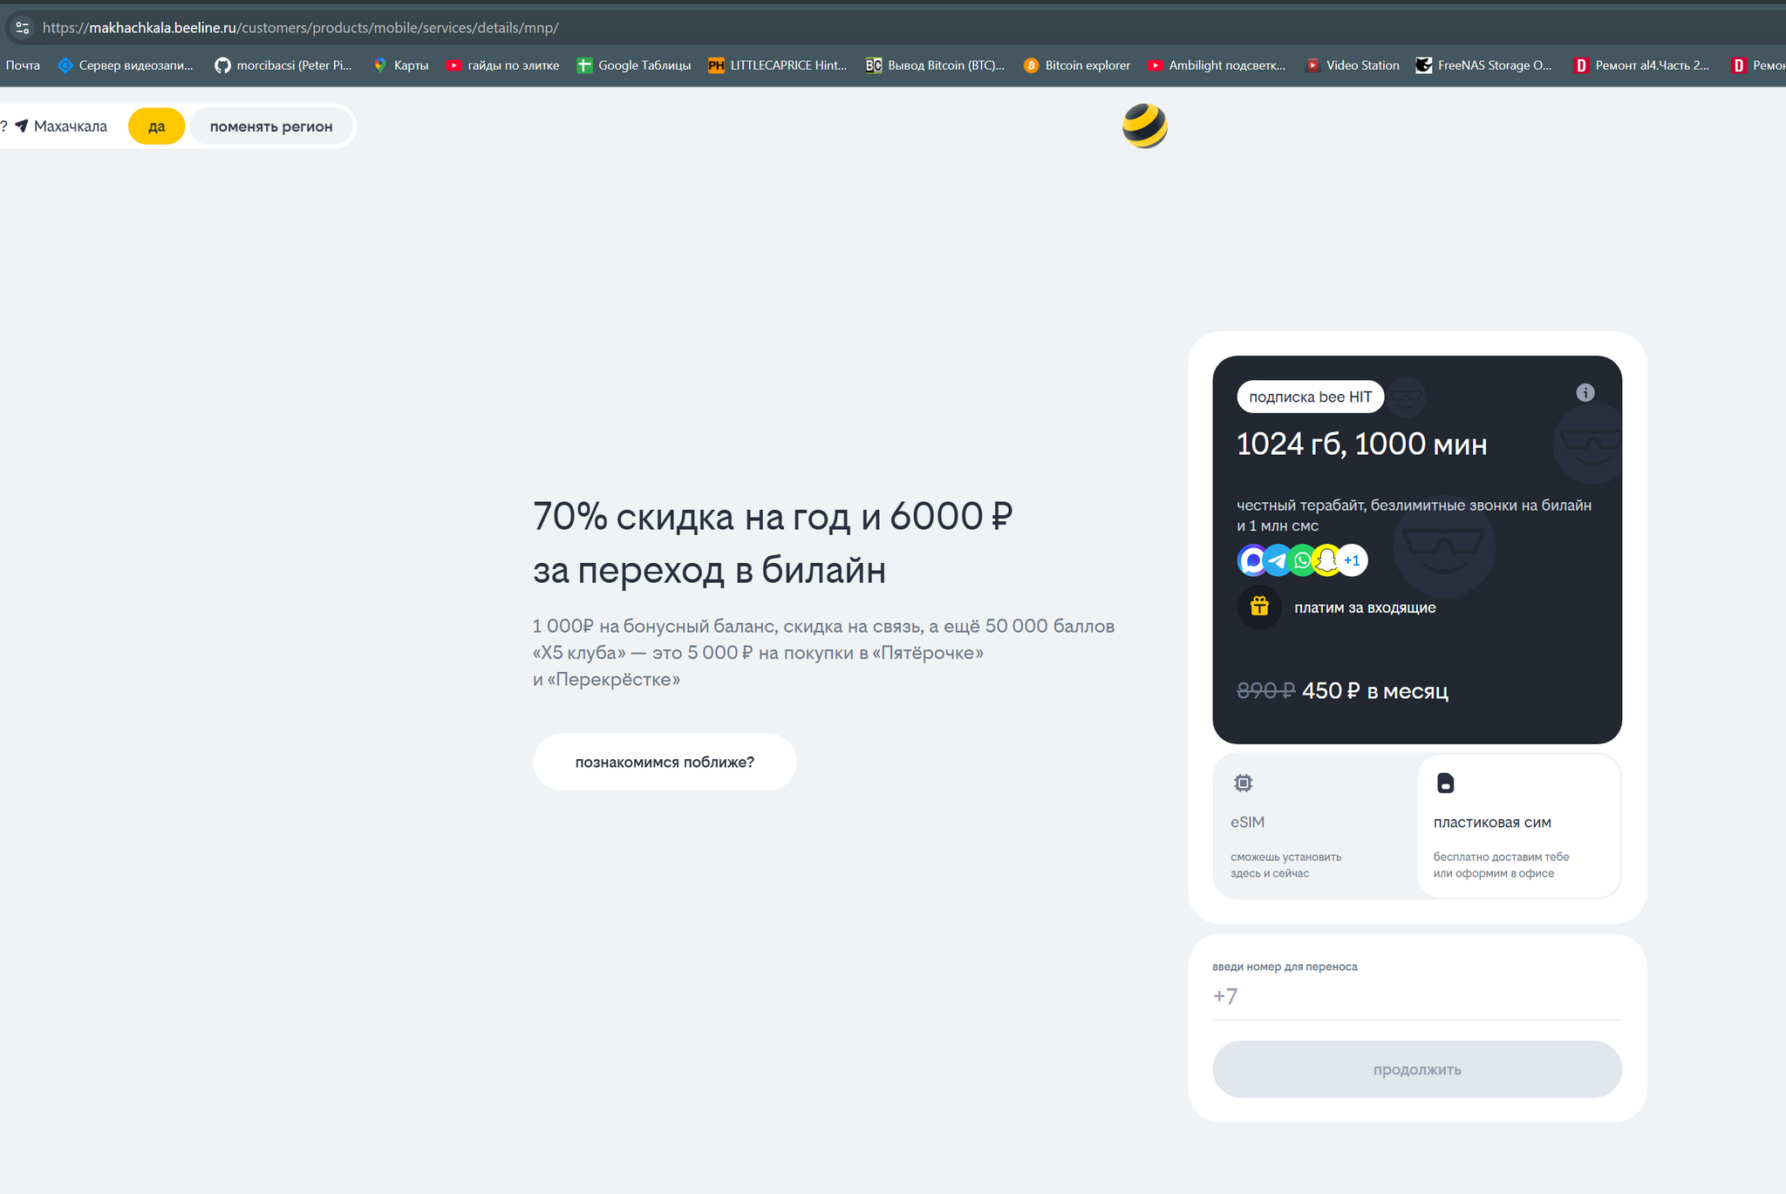The width and height of the screenshot is (1786, 1194).
Task: Open the Google Таблицы bookmark
Action: (634, 65)
